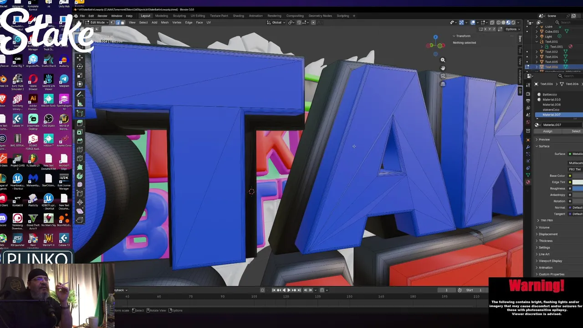
Task: Click the Edge Tint color swatch
Action: pos(578,182)
